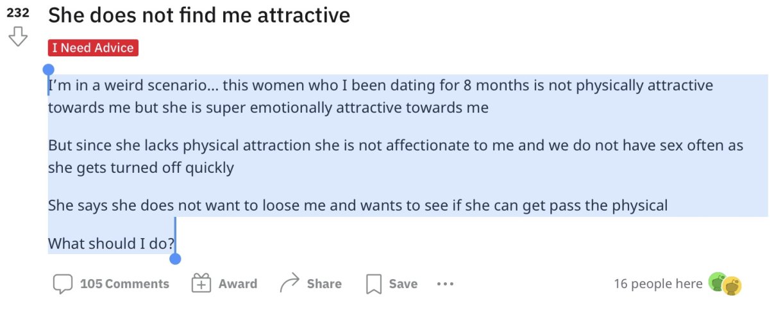Select the I Need Advice flair tag
The height and width of the screenshot is (320, 774).
click(x=93, y=48)
